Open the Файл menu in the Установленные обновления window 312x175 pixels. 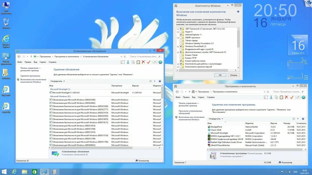coord(20,62)
